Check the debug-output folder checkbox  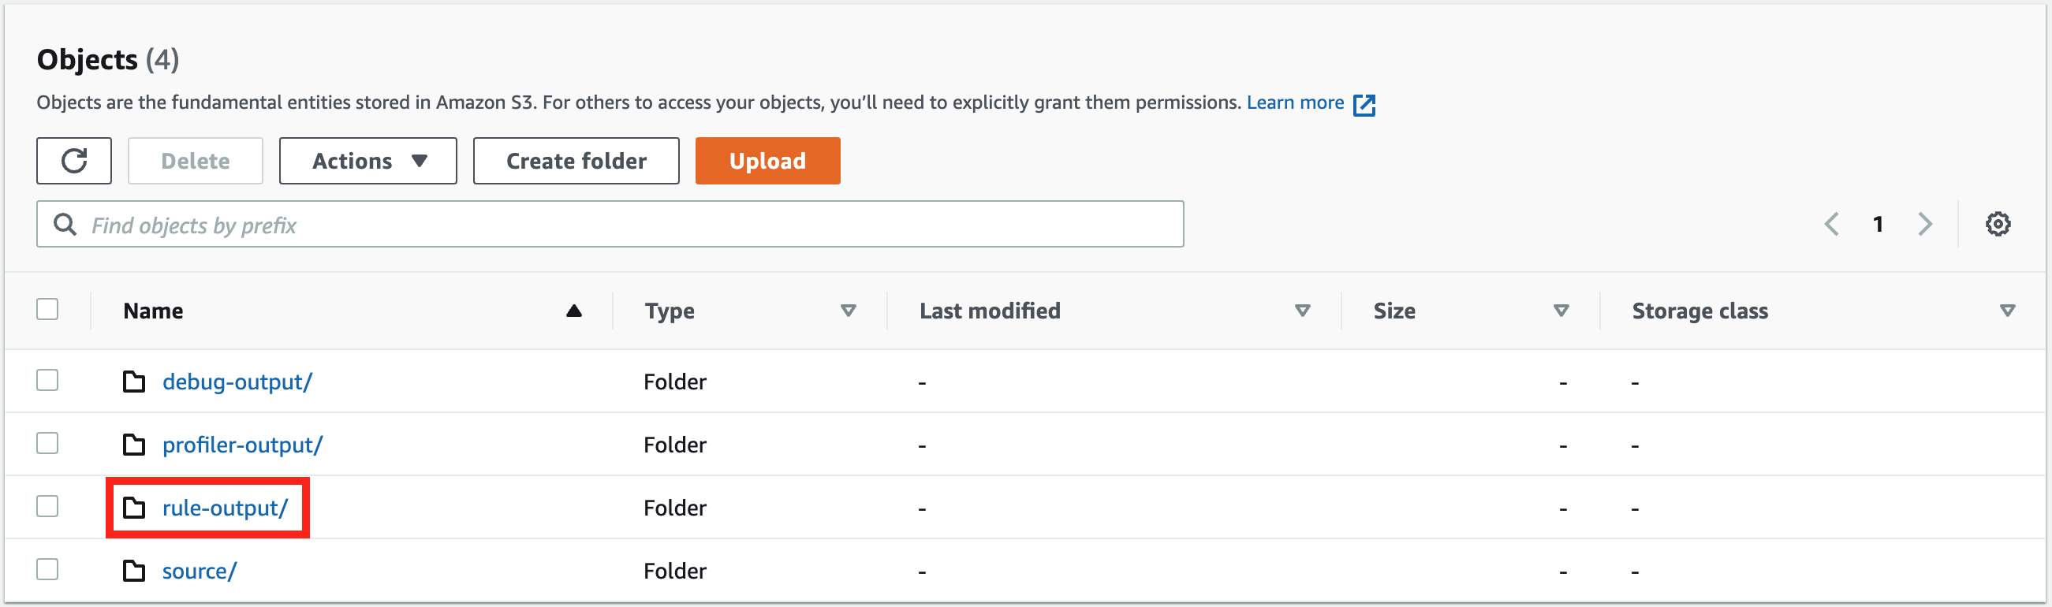(x=48, y=380)
